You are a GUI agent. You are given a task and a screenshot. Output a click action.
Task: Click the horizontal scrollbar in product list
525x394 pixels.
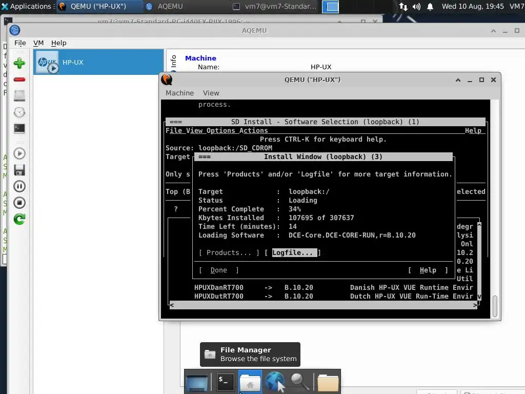pos(323,305)
